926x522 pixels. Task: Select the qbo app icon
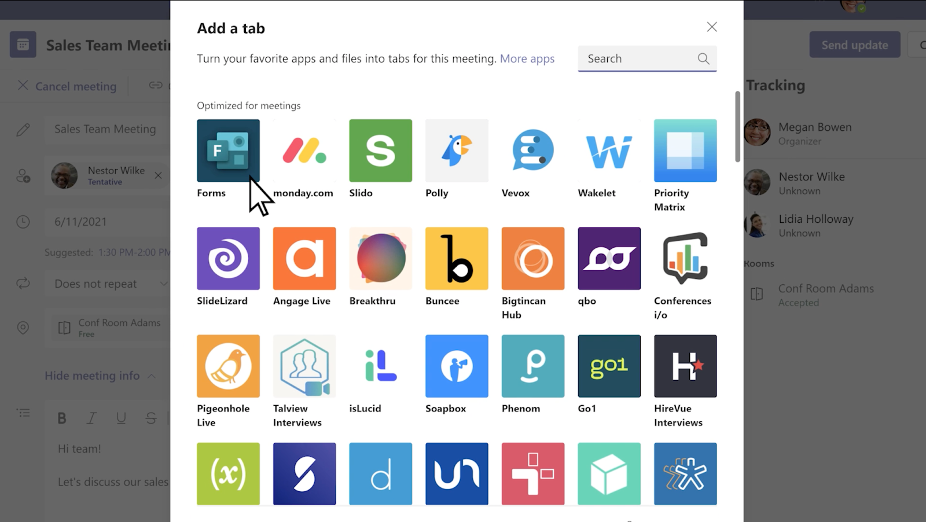point(609,258)
